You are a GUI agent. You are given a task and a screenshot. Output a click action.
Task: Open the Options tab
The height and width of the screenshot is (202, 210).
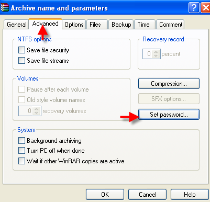tap(74, 25)
